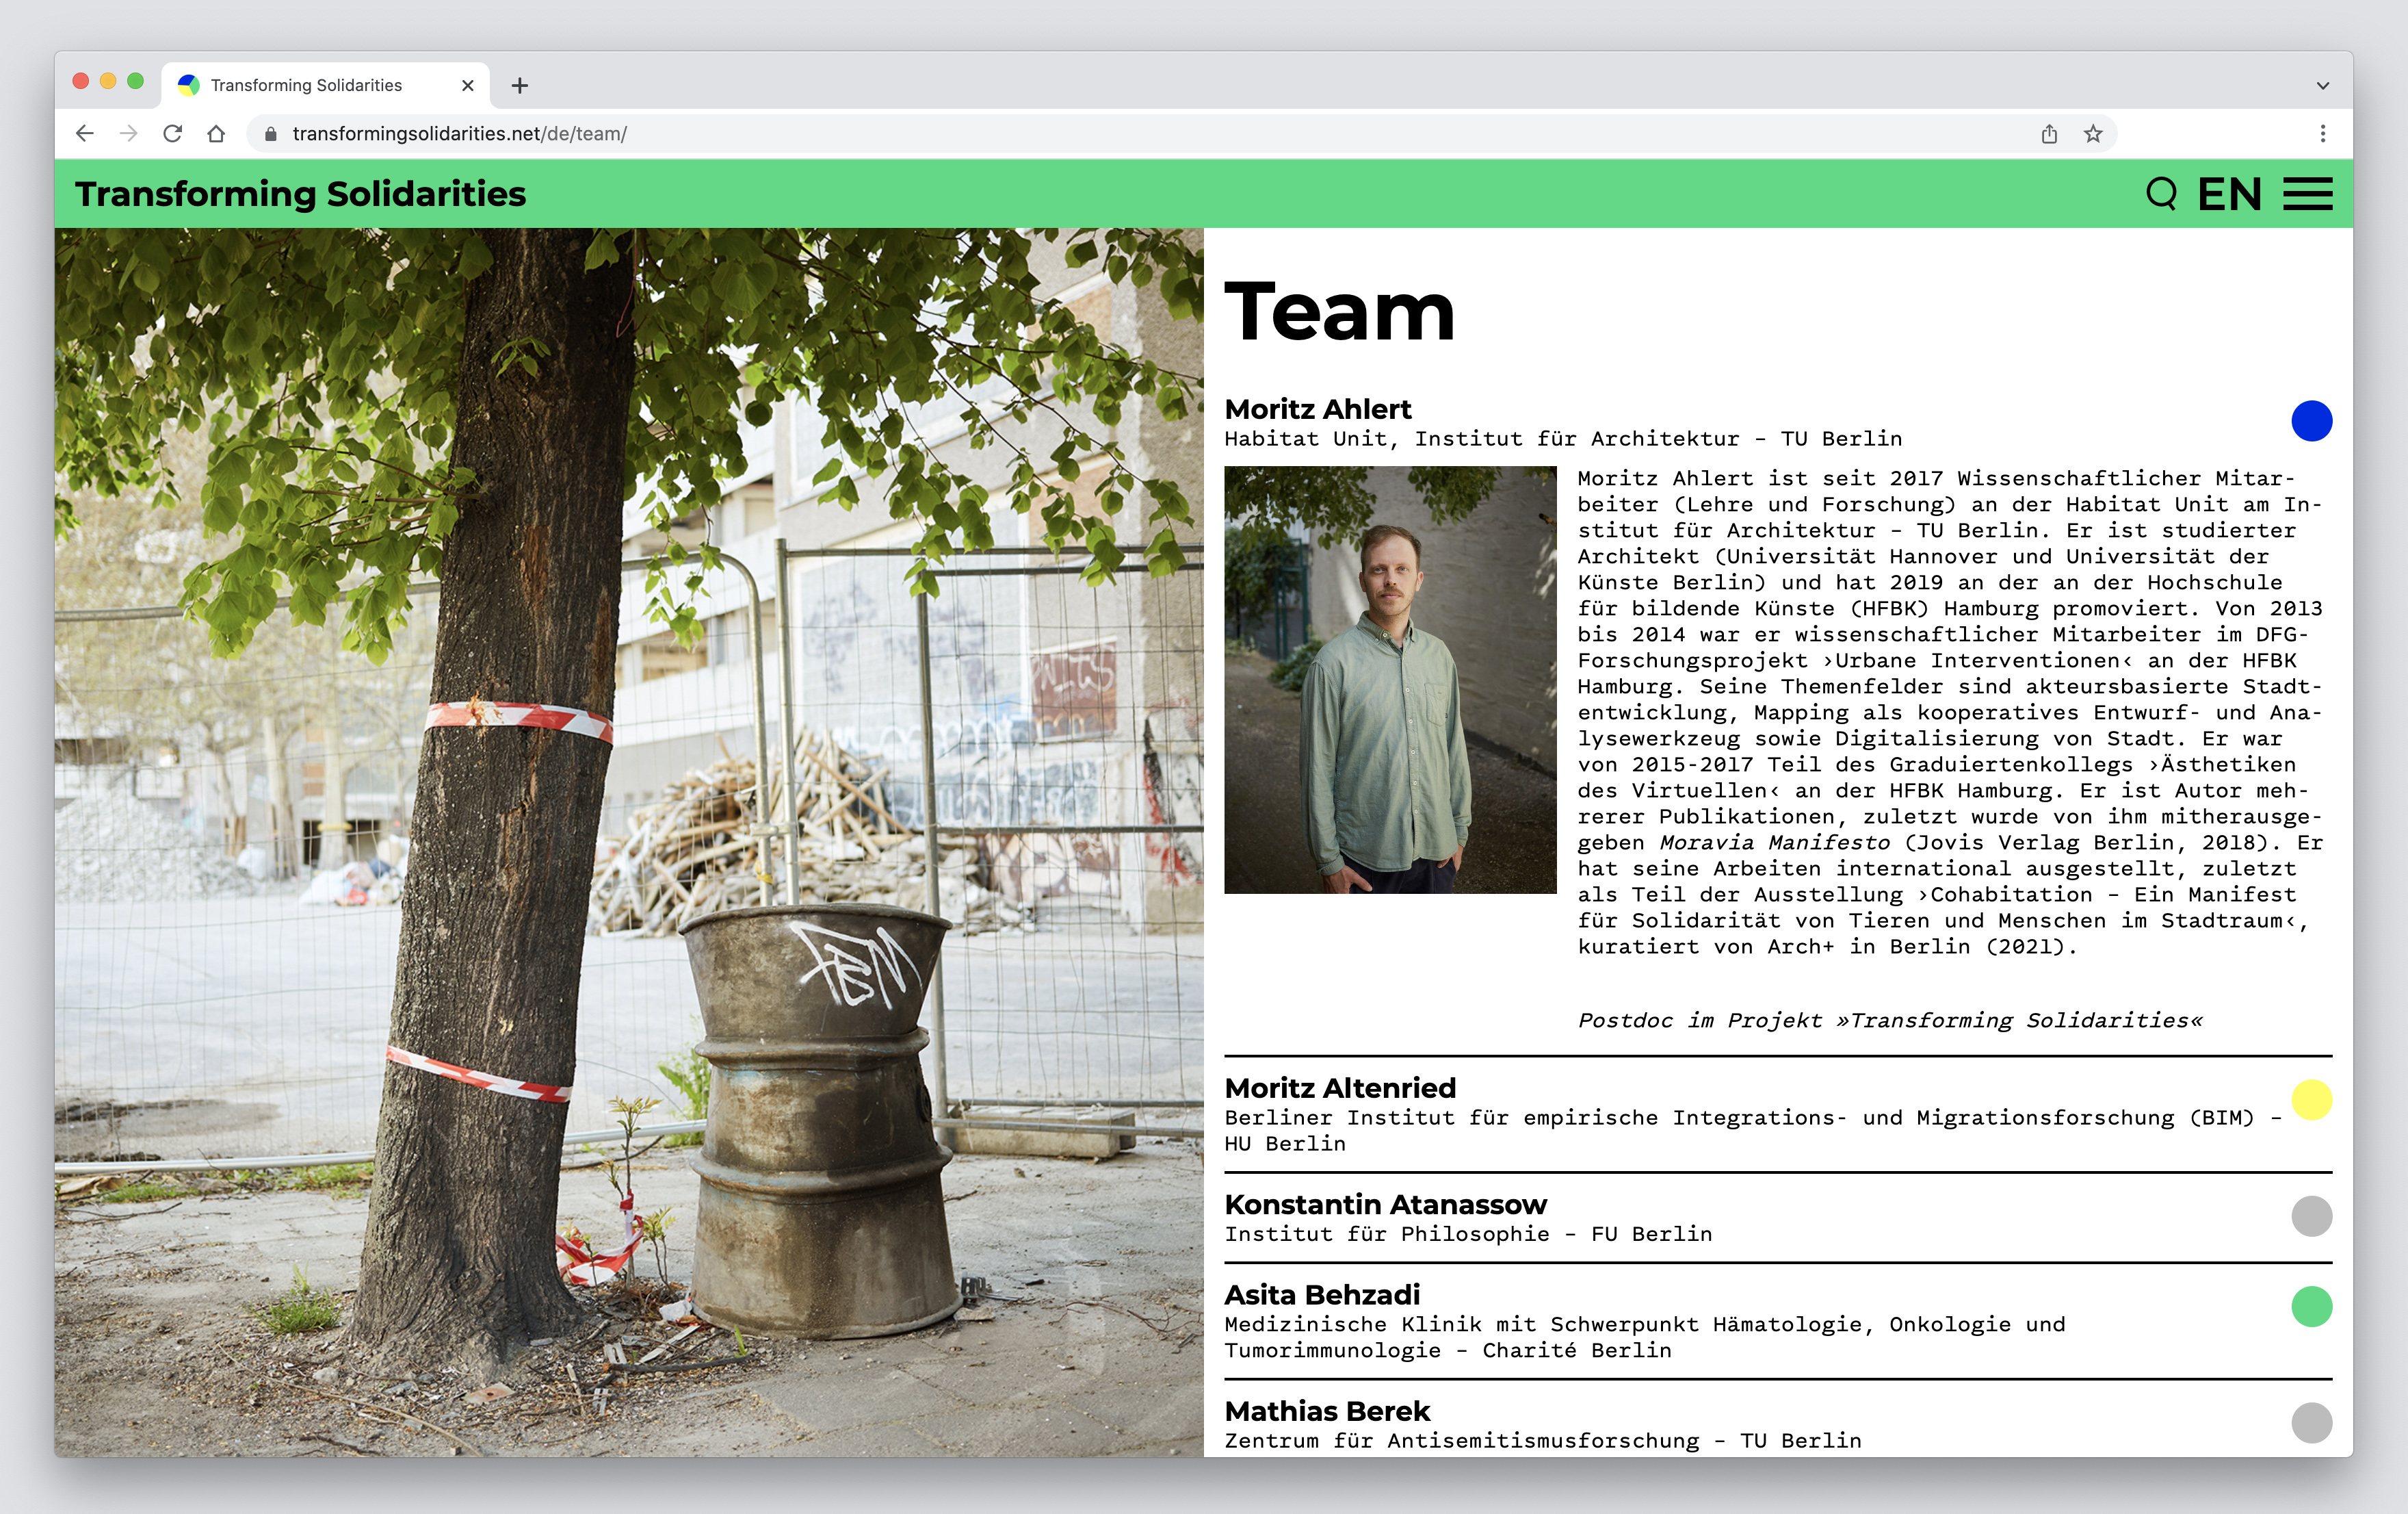Click the search magnifier icon in header
Screen dimensions: 2408x1514
pyautogui.click(x=2160, y=194)
